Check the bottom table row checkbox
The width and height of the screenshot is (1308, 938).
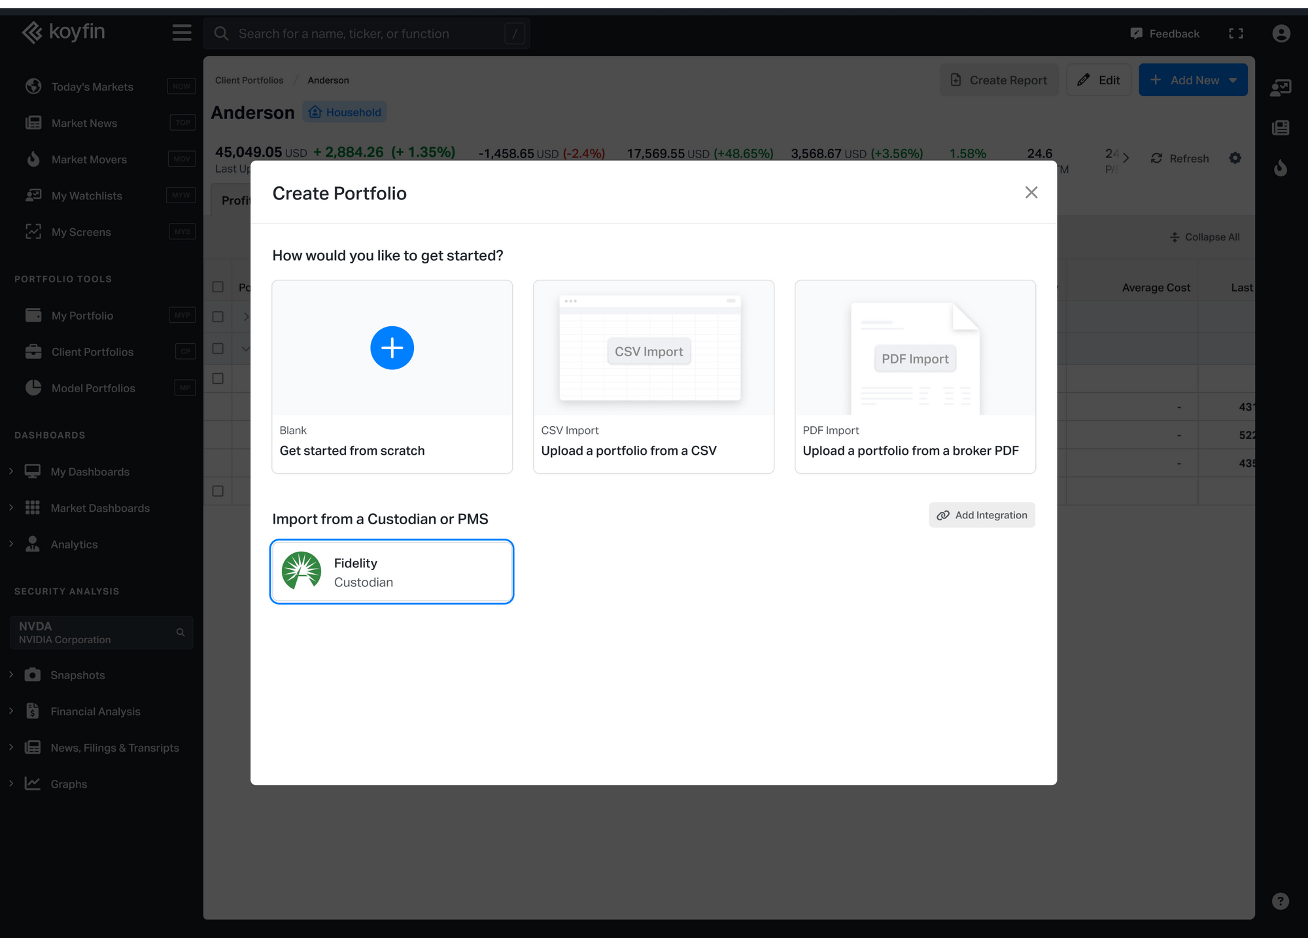click(218, 491)
